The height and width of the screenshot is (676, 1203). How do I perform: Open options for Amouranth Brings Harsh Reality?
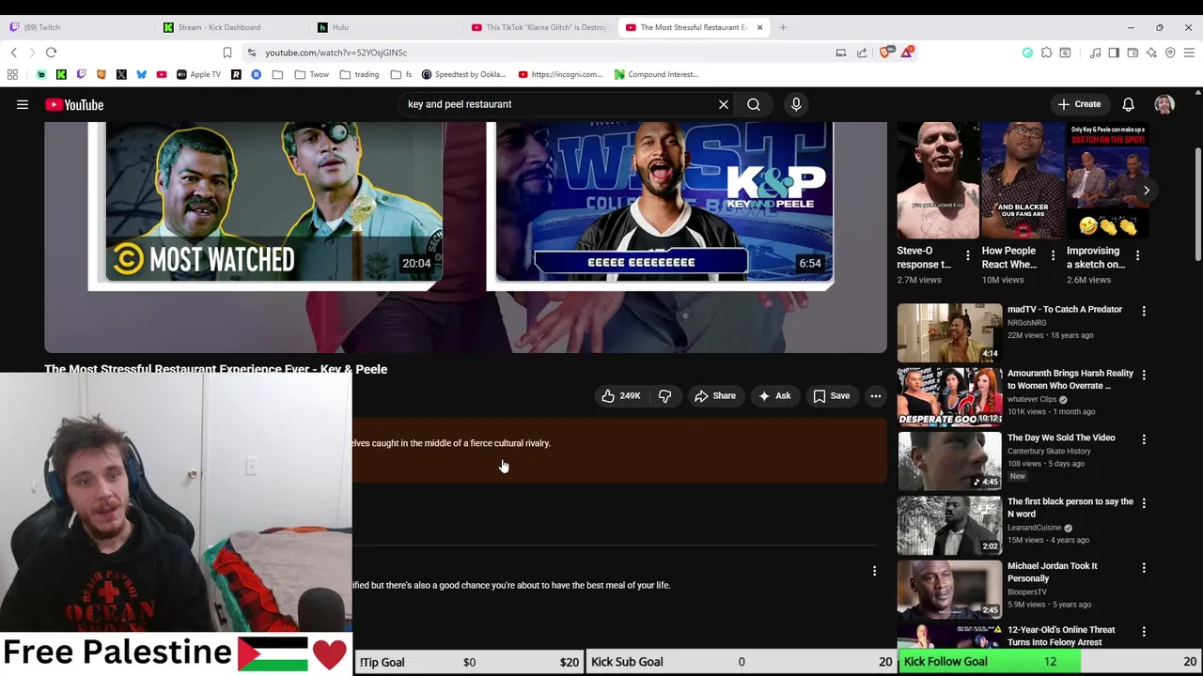pyautogui.click(x=1144, y=375)
